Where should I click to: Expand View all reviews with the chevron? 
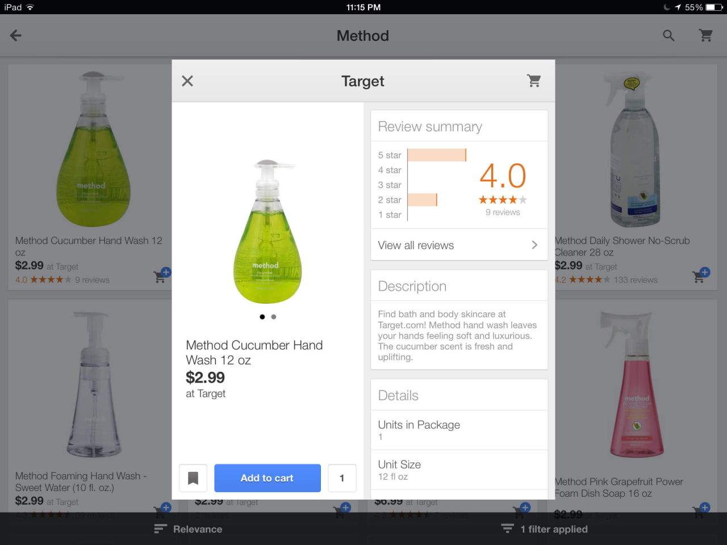click(x=534, y=245)
